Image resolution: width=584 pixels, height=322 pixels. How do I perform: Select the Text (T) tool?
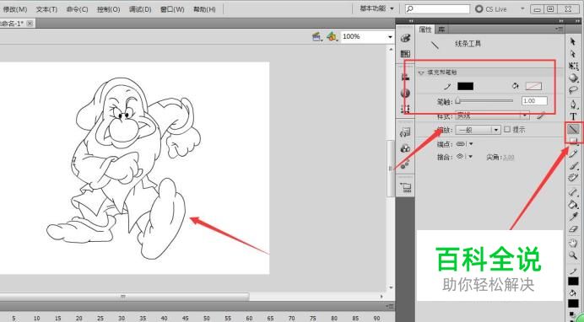pyautogui.click(x=573, y=116)
